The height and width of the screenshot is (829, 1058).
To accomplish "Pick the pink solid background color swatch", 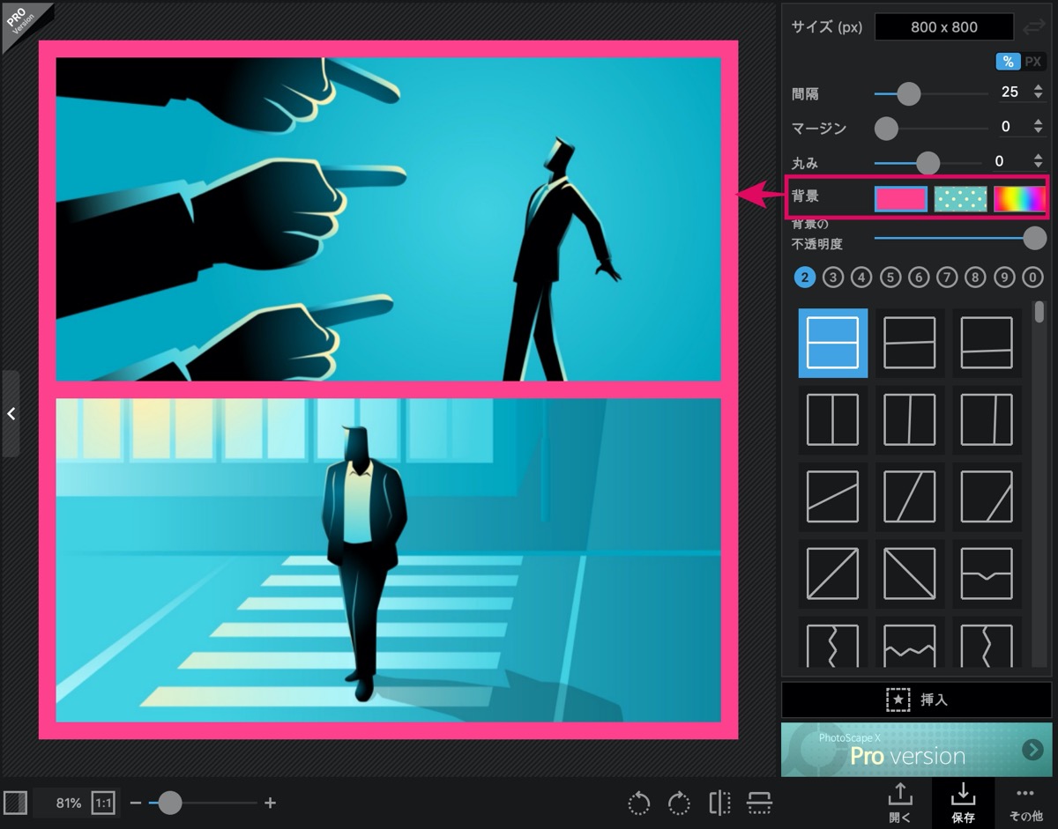I will coord(900,199).
